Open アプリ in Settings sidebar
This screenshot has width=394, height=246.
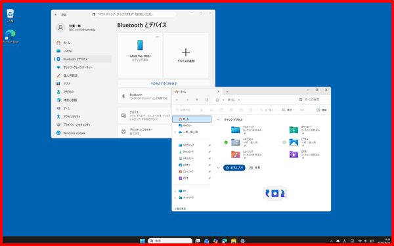pos(83,84)
